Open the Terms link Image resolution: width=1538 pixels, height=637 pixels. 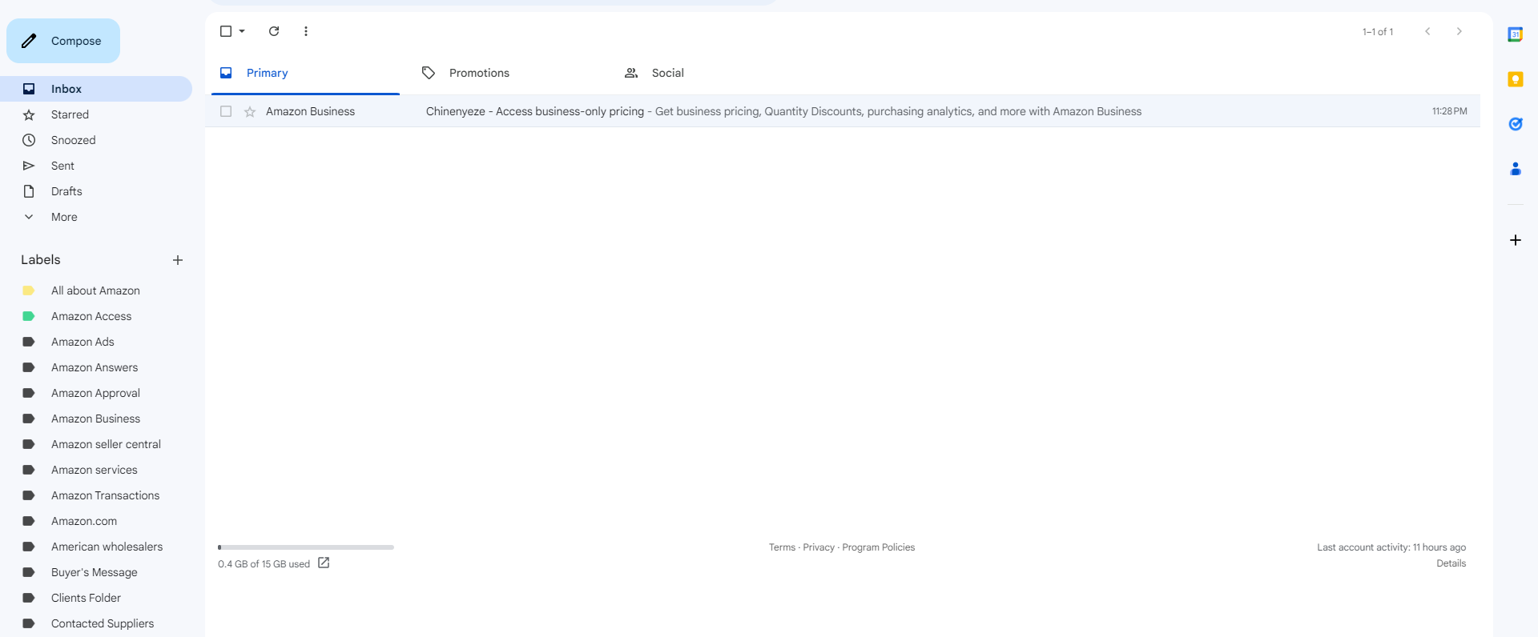pyautogui.click(x=782, y=547)
